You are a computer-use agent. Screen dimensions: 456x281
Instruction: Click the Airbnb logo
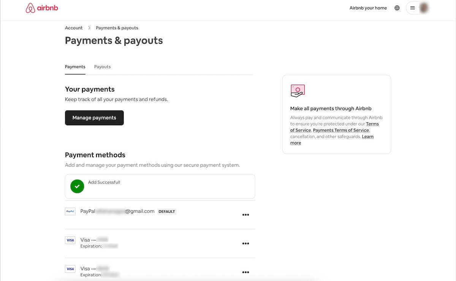(41, 8)
